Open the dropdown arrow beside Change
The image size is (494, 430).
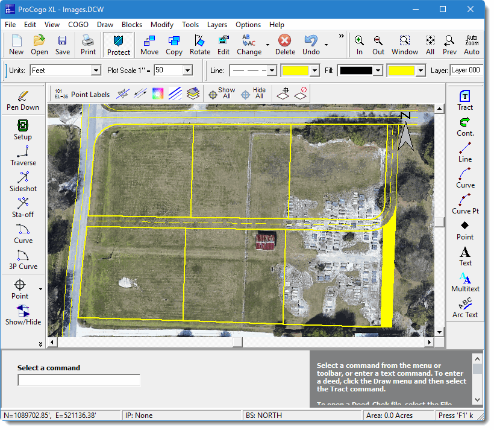268,45
